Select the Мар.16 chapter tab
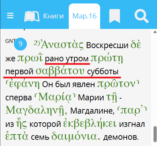This screenshot has width=157, height=146. [84, 16]
